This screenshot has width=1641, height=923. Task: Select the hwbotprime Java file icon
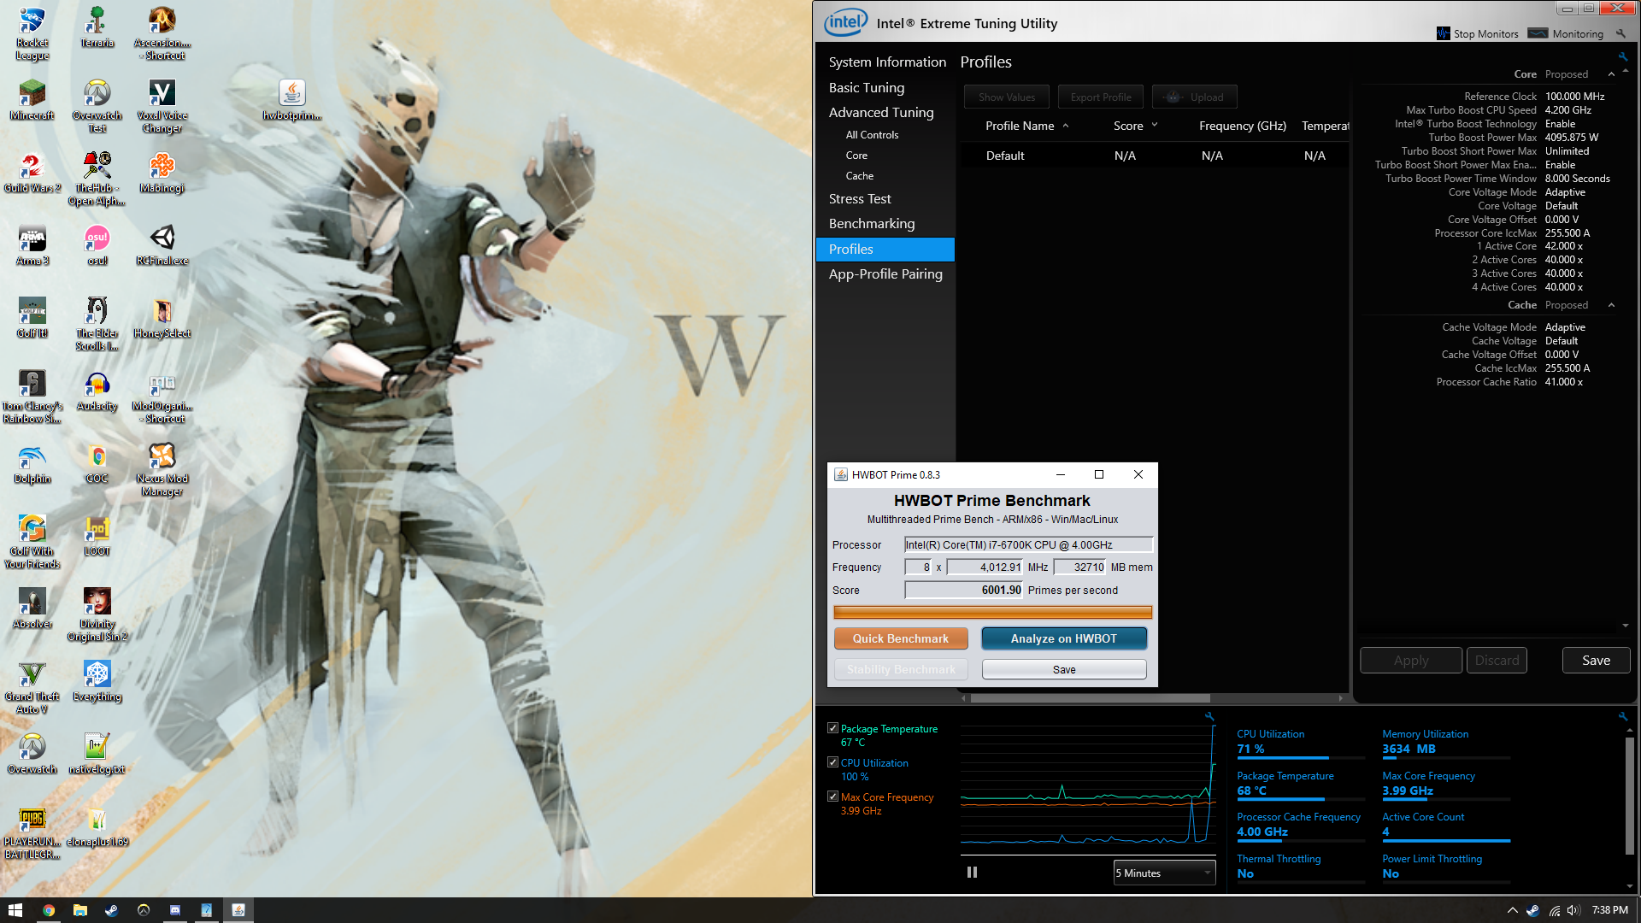tap(291, 99)
